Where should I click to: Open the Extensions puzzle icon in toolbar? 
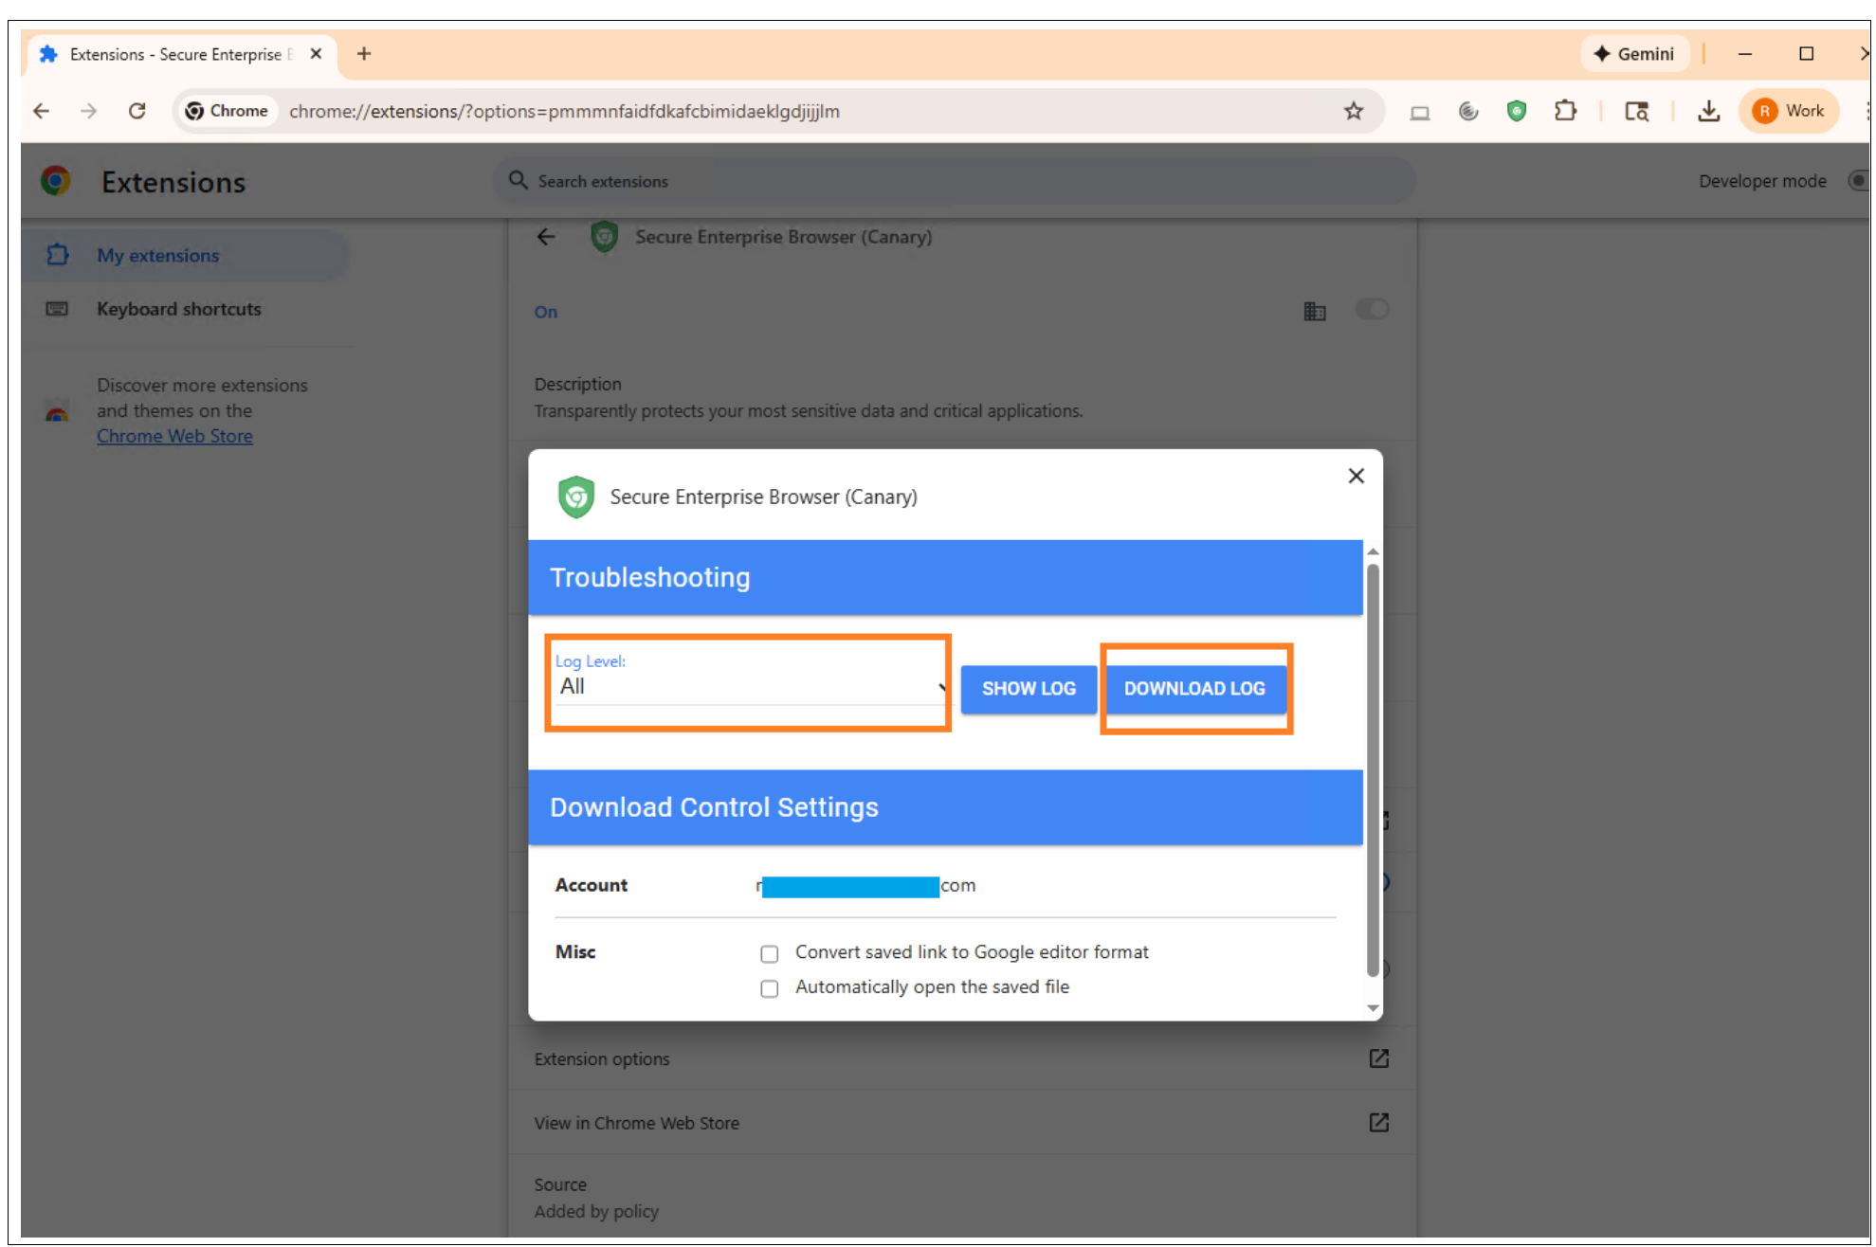1565,111
